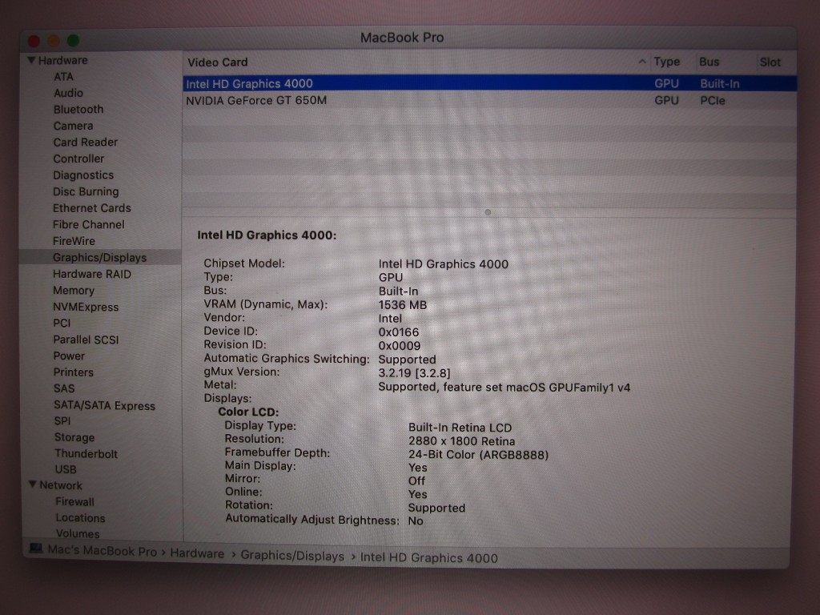Select Fibre Channel in the sidebar

(89, 224)
